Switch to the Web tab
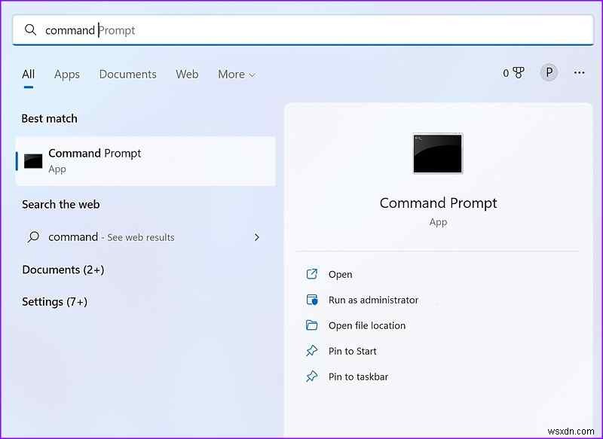The image size is (603, 439). click(x=187, y=74)
